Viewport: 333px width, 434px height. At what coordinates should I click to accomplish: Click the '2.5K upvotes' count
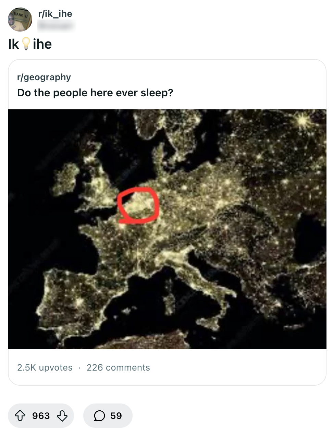click(x=45, y=367)
